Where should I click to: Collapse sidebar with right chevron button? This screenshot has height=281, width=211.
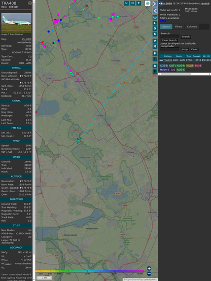[x=155, y=4]
